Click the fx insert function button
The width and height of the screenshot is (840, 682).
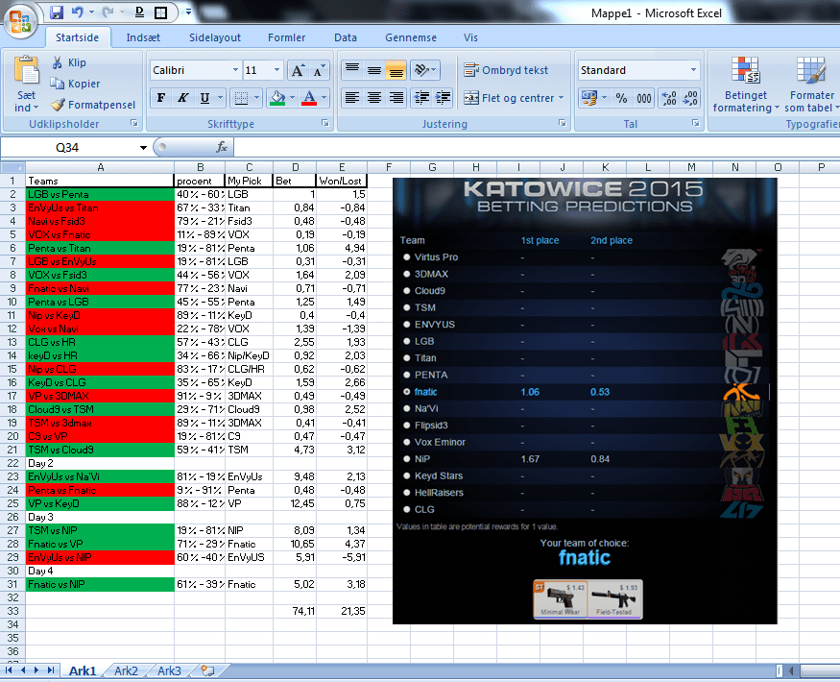(x=222, y=147)
